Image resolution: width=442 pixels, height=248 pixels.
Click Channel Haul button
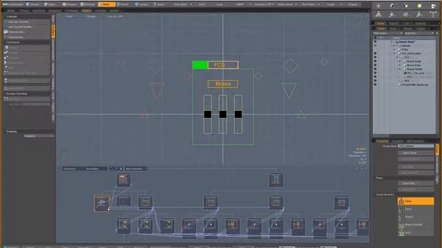tap(28, 37)
